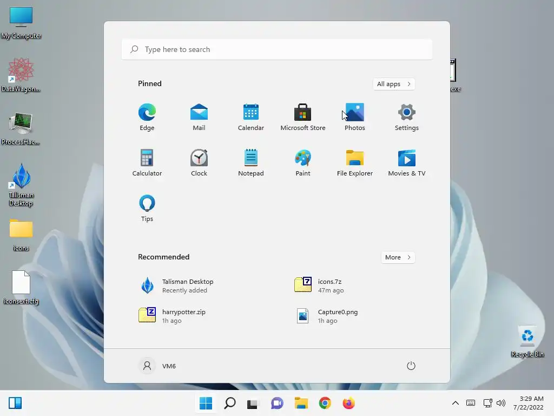This screenshot has width=554, height=416.
Task: Select iconsext.cfg file on desktop
Action: (21, 288)
